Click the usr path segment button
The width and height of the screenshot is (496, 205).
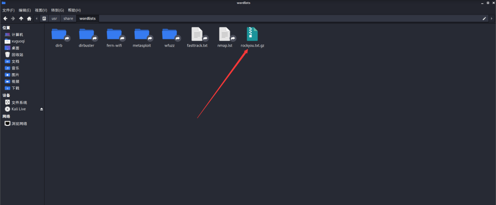click(54, 19)
